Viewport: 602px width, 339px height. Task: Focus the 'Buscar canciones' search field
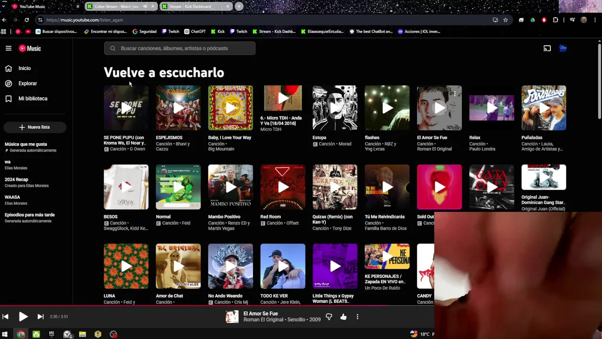coord(180,48)
